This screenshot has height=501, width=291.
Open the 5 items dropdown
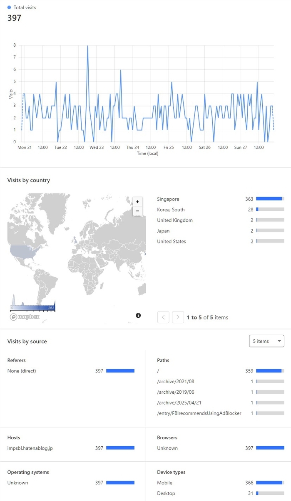tap(266, 341)
